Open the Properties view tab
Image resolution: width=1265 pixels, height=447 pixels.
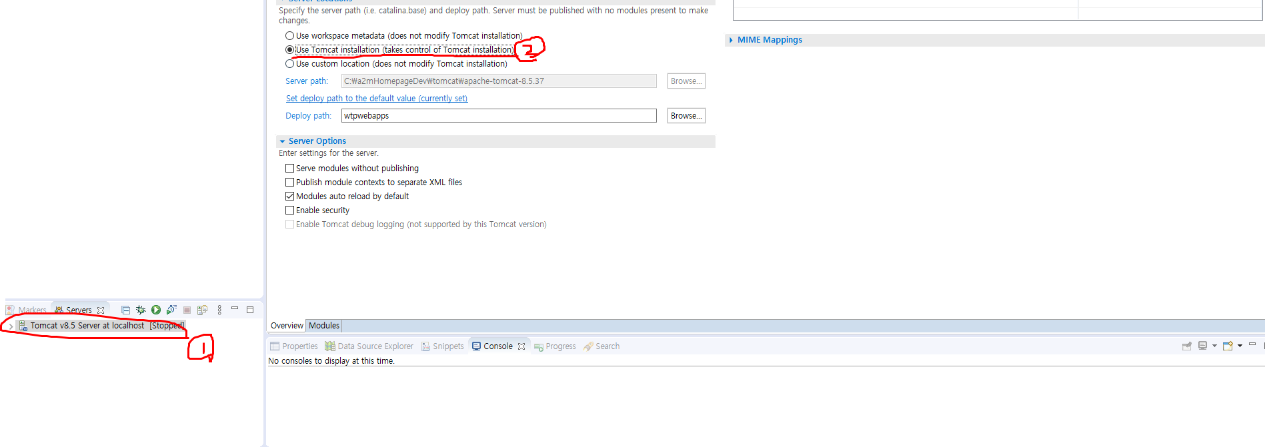[294, 346]
